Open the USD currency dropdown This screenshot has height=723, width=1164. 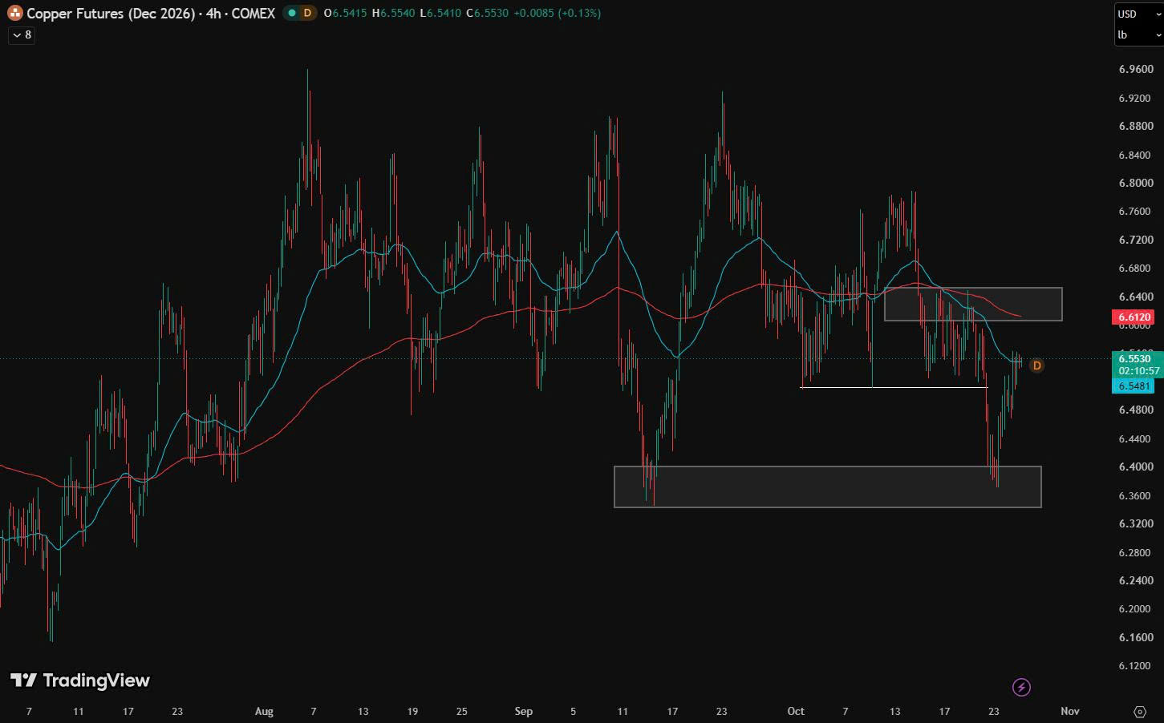[x=1138, y=14]
